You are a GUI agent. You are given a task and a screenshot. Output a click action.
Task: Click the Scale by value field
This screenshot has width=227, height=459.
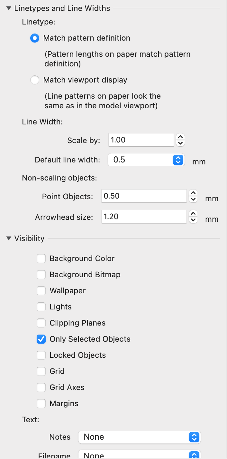coord(141,140)
